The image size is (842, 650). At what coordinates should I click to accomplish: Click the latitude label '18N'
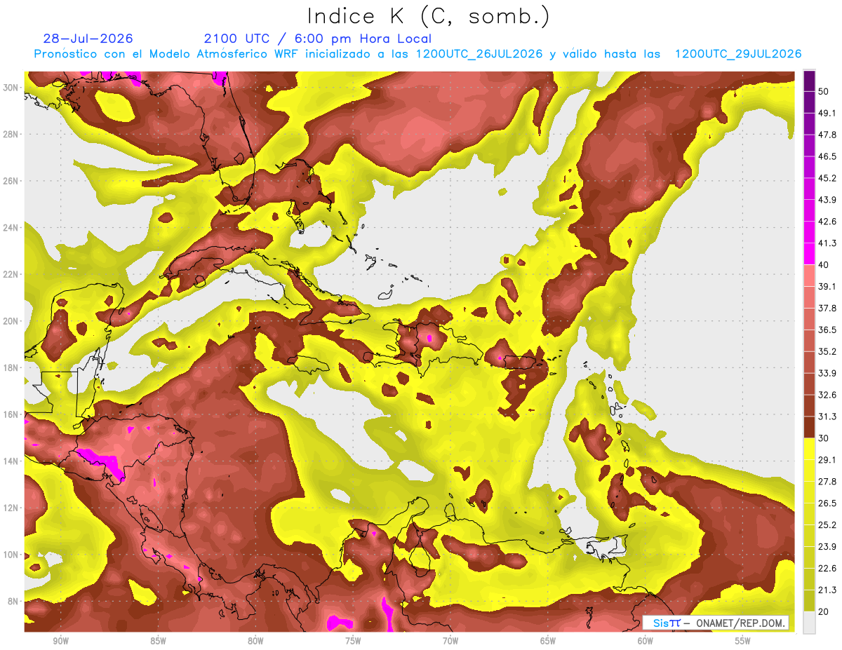click(x=12, y=367)
